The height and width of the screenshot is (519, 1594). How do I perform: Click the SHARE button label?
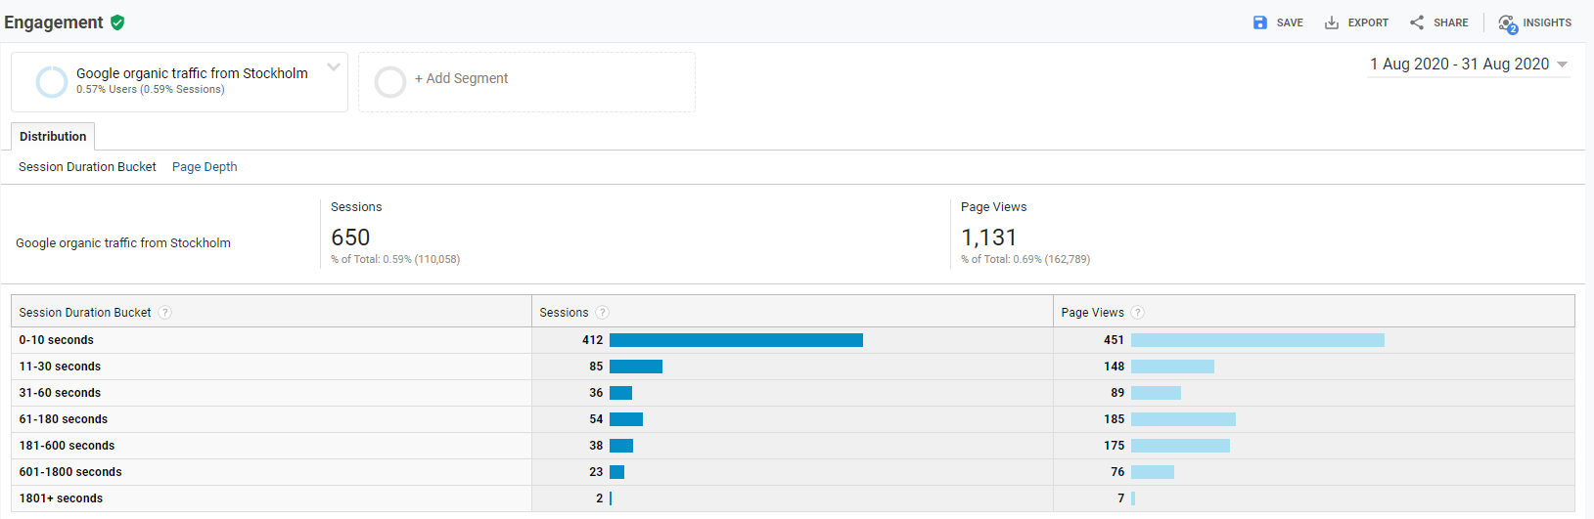click(1451, 22)
